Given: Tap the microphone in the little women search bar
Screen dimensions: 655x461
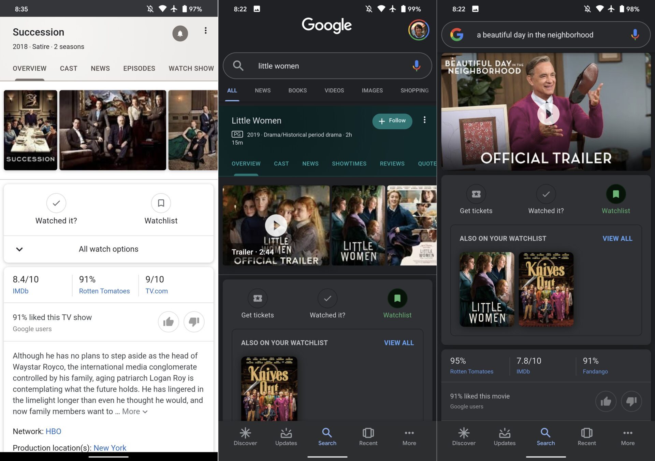Looking at the screenshot, I should click(416, 66).
